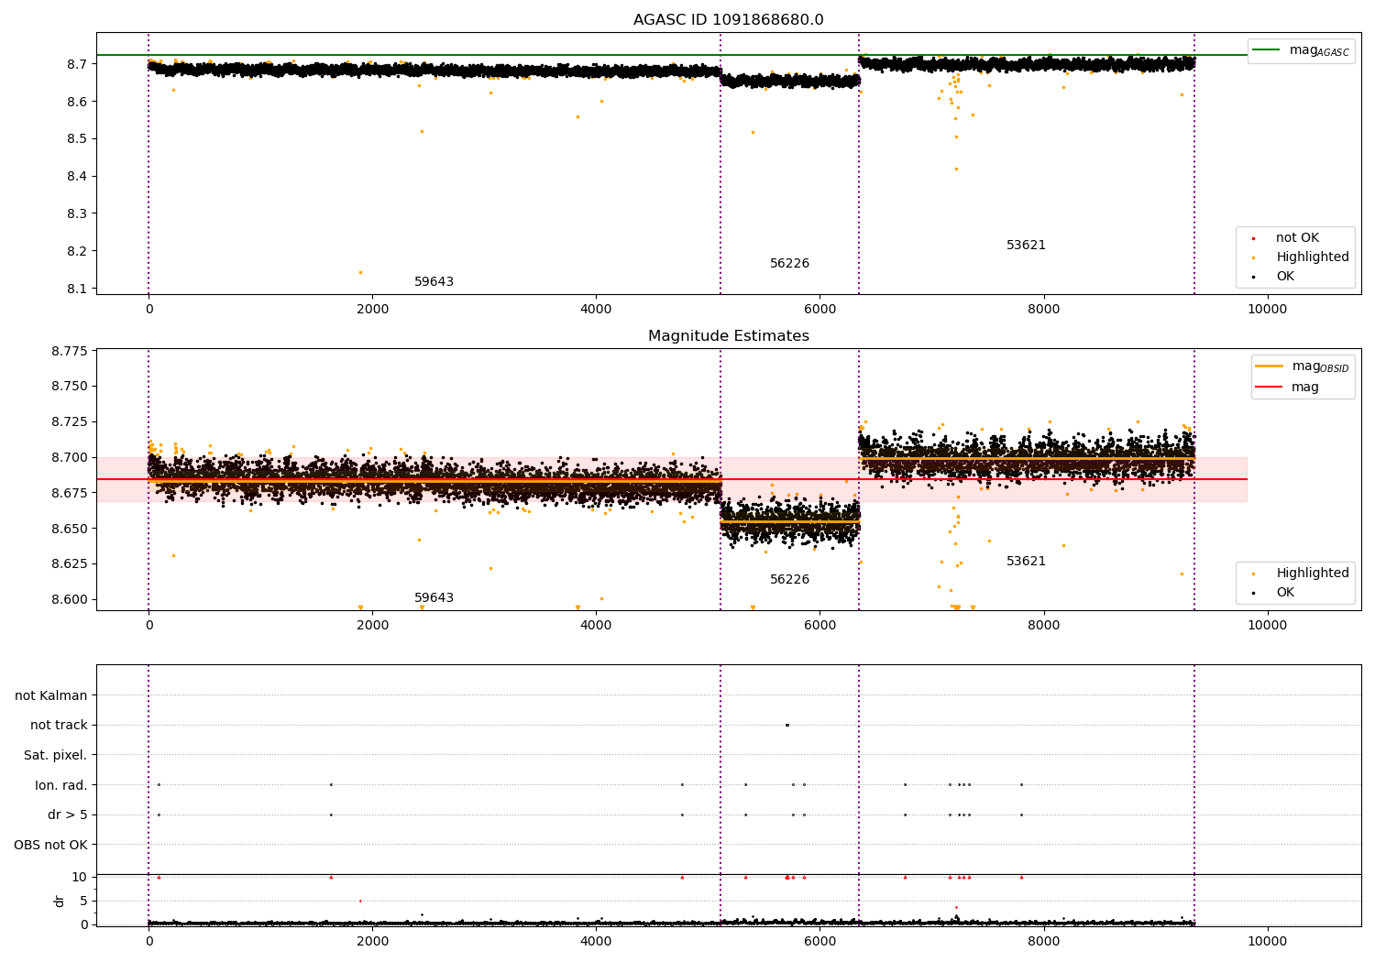The image size is (1375, 962).
Task: Click the 10000 x-axis tick in bottom plot
Action: (x=1268, y=941)
